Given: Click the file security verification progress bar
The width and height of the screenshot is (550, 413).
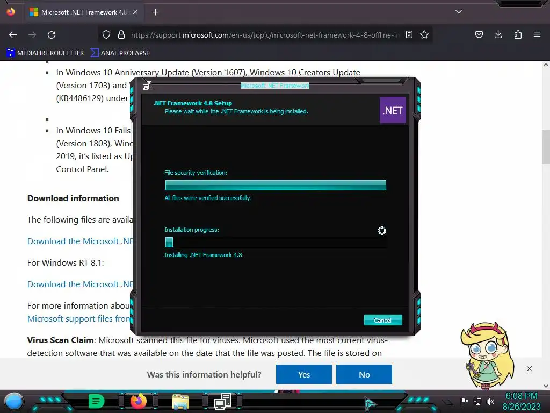Looking at the screenshot, I should (276, 185).
